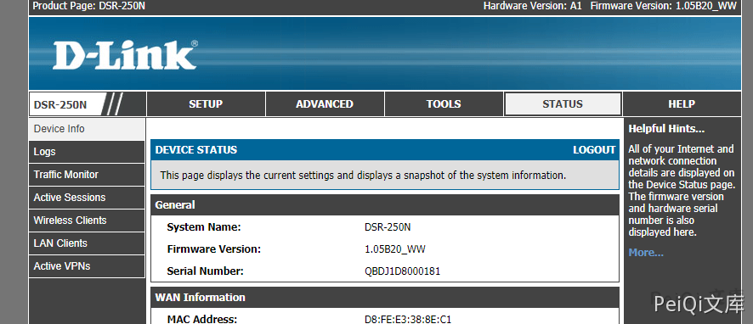This screenshot has height=324, width=753.
Task: Click the Helpful Hints... heading
Action: click(666, 129)
